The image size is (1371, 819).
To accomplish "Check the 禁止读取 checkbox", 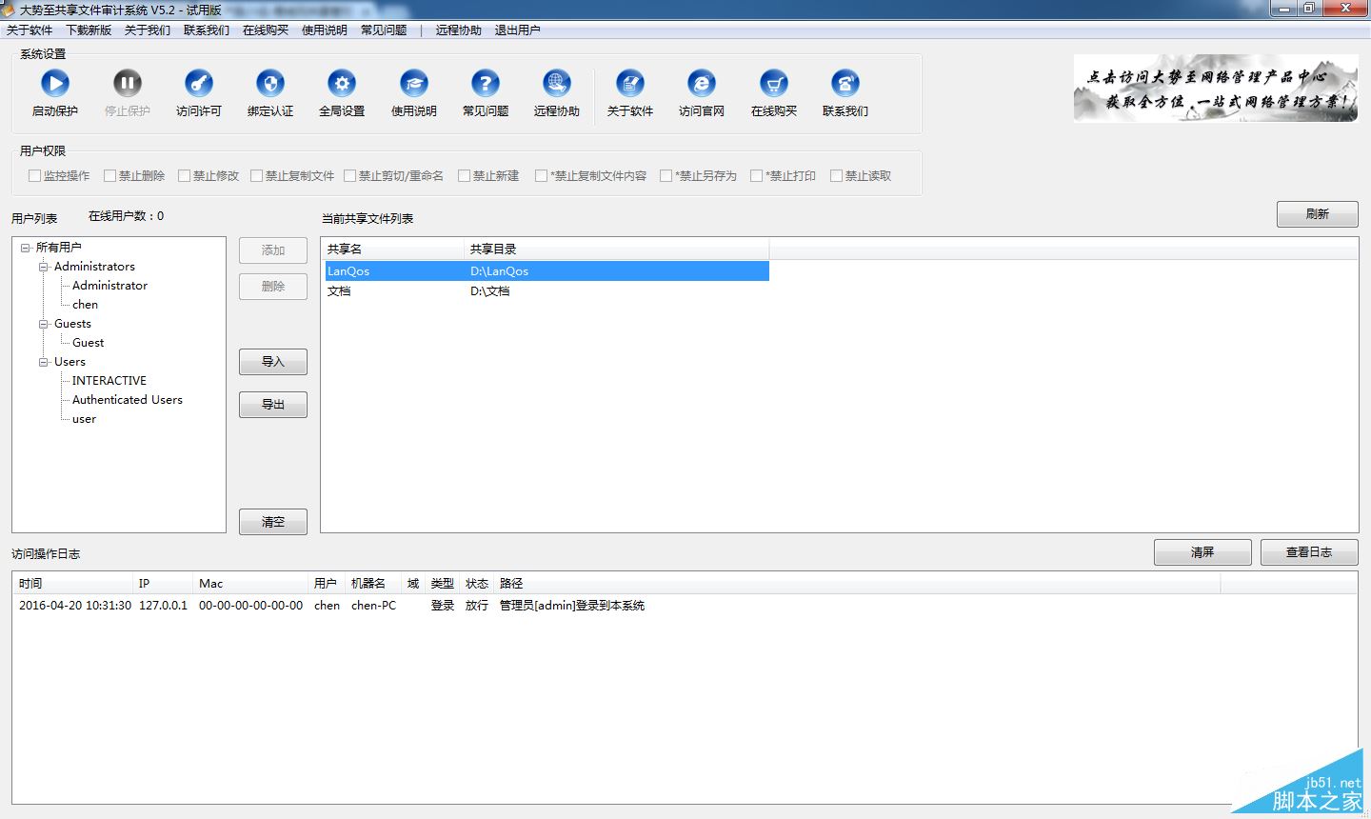I will click(837, 176).
